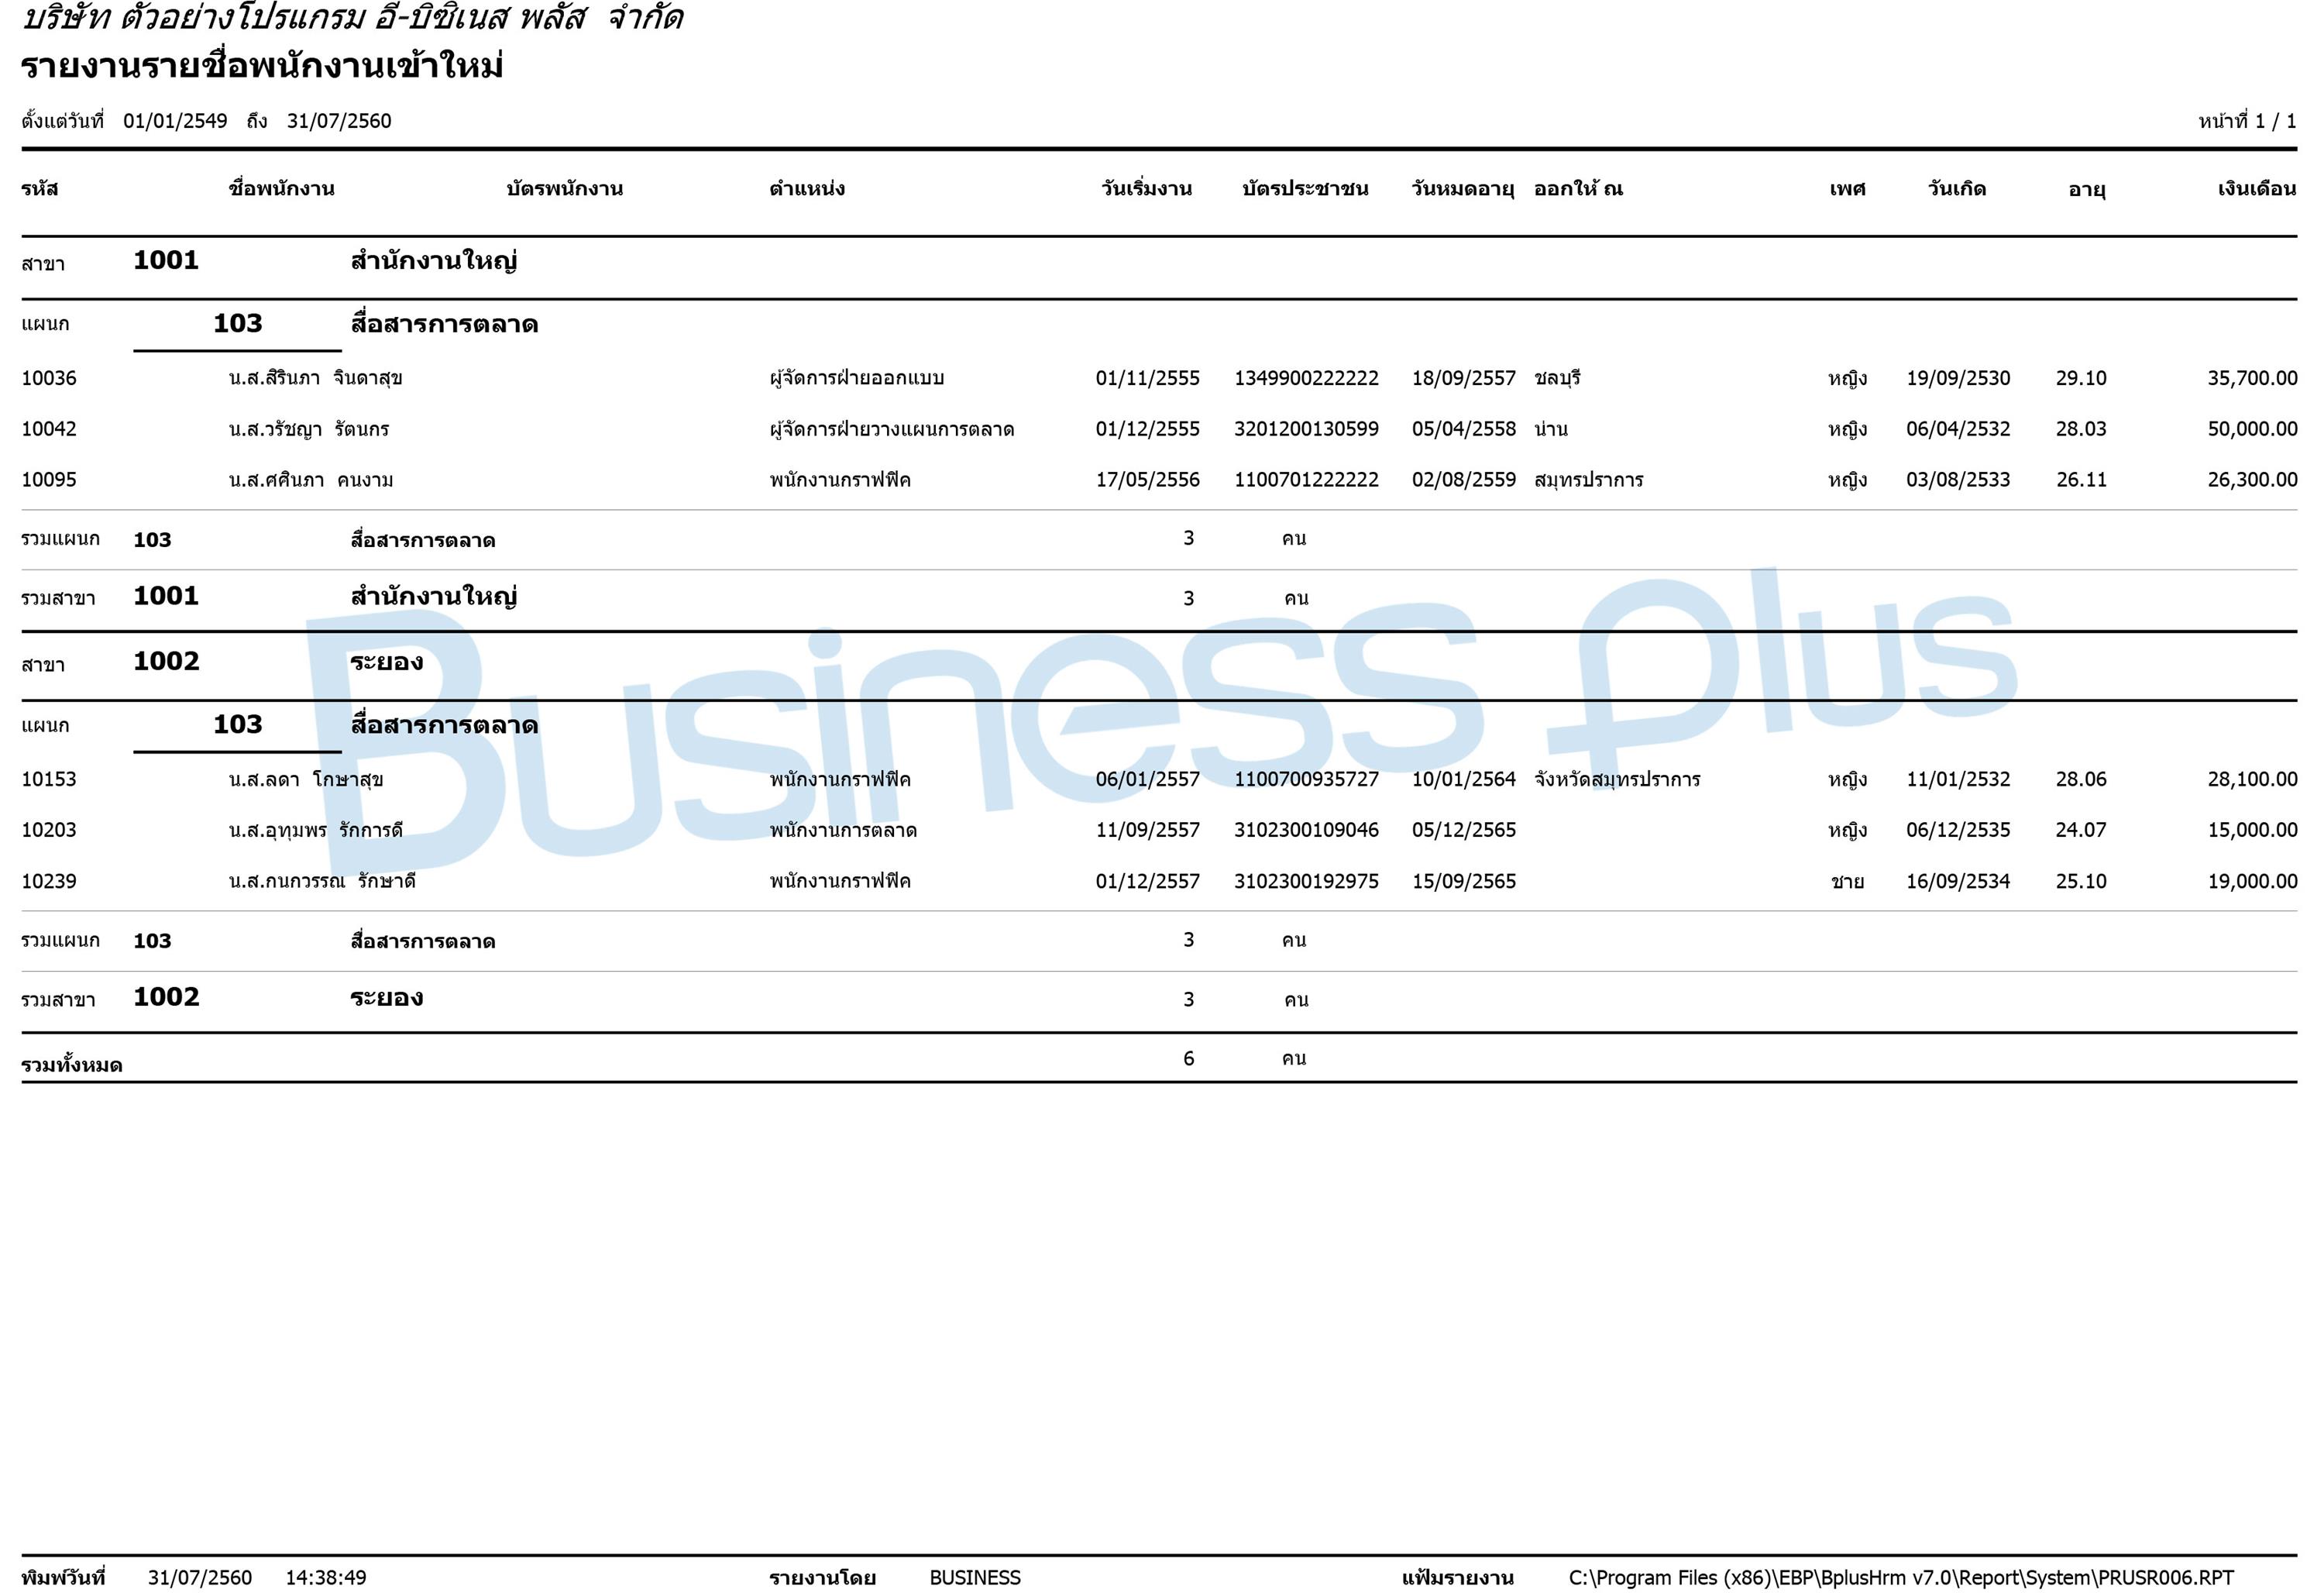Click issue place สมุทรปราการ for 10095

pyautogui.click(x=1588, y=480)
